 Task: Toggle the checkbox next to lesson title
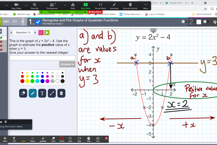38,22
